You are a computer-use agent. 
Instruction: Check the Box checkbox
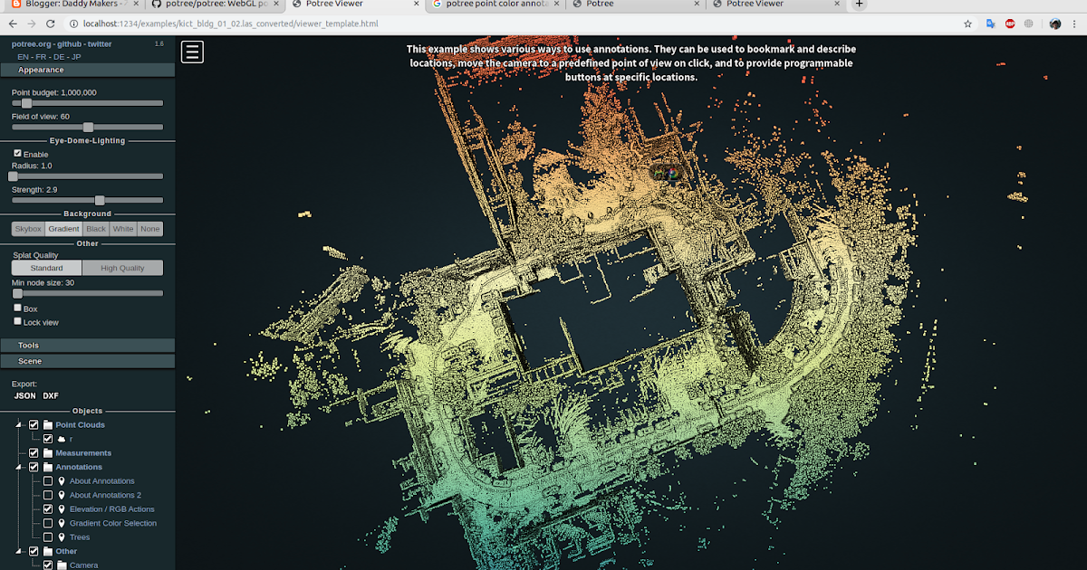pos(17,308)
